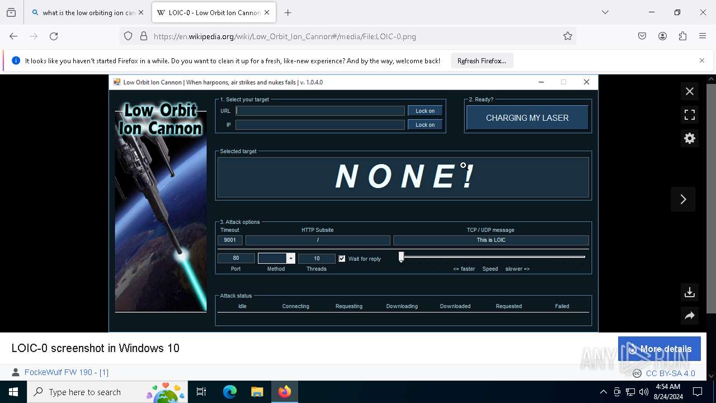This screenshot has width=716, height=403.
Task: Share or embed this file via the arrow icon
Action: pyautogui.click(x=690, y=316)
